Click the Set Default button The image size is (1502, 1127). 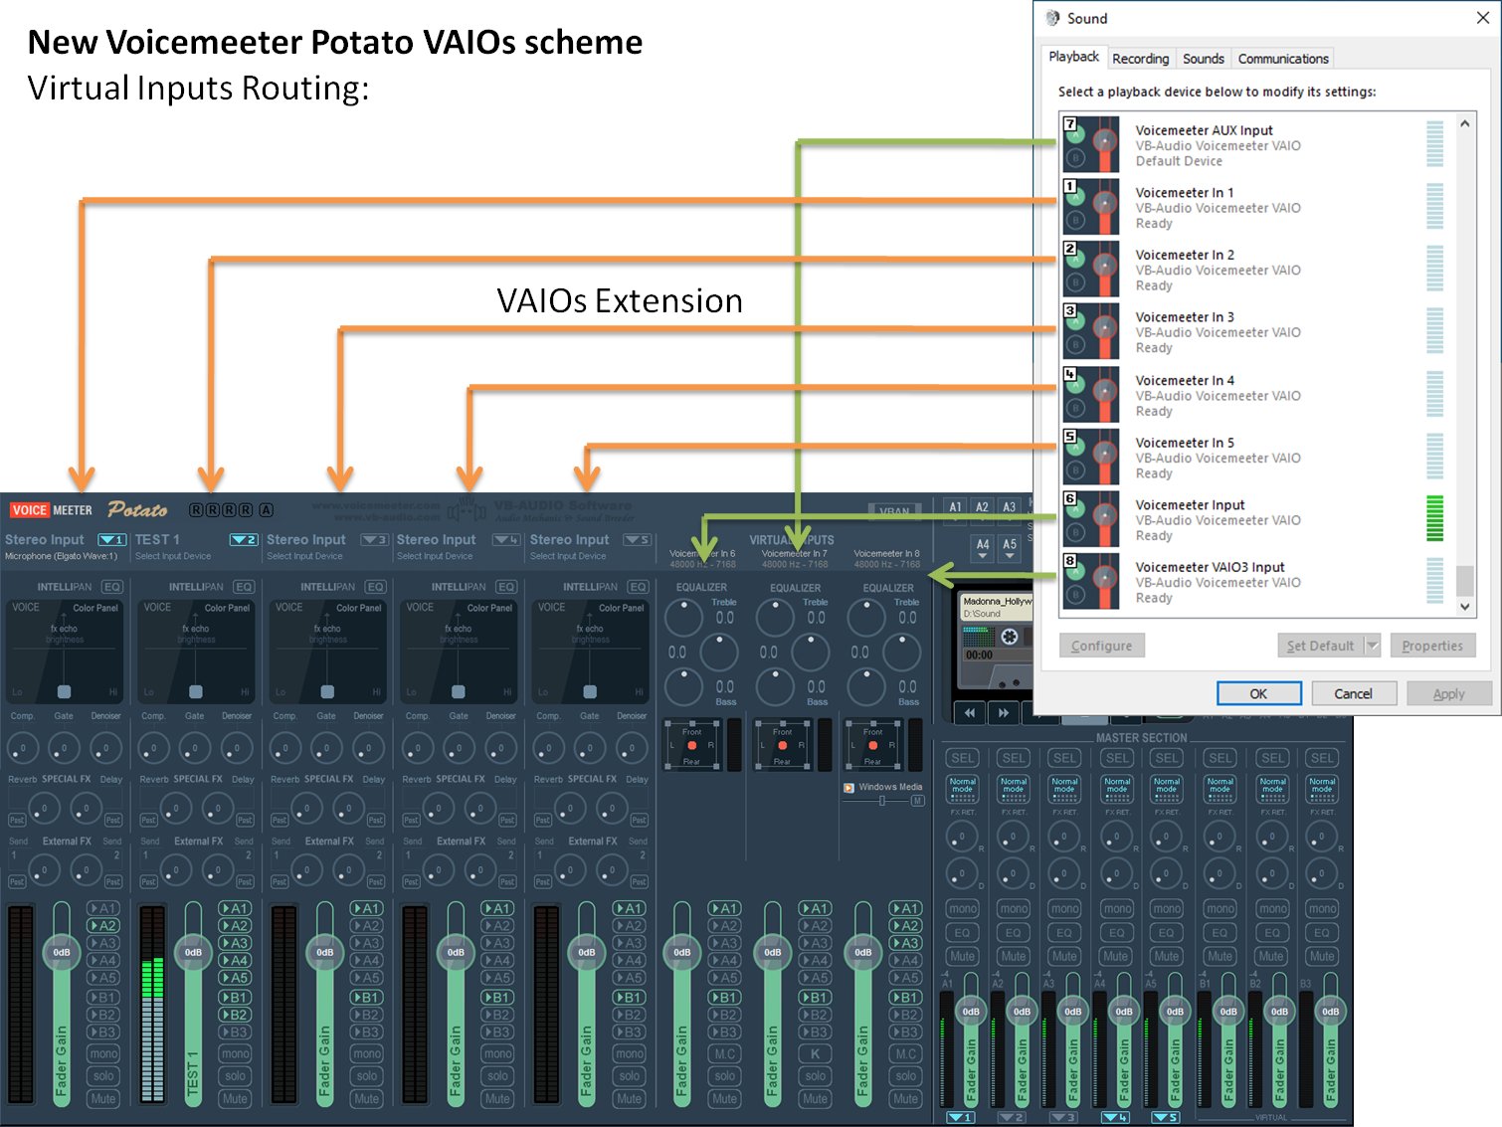pos(1321,646)
